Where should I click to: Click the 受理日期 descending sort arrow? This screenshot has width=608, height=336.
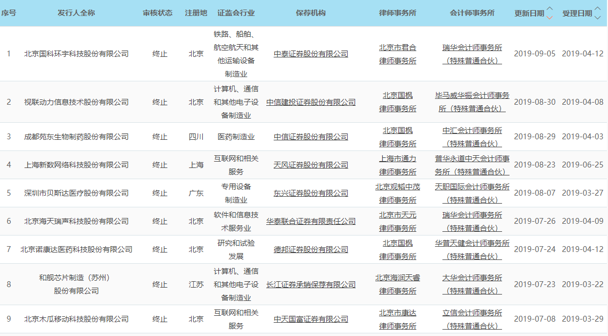click(x=598, y=17)
